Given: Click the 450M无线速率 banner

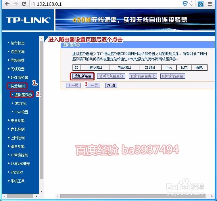Looking at the screenshot, I should 135,20.
